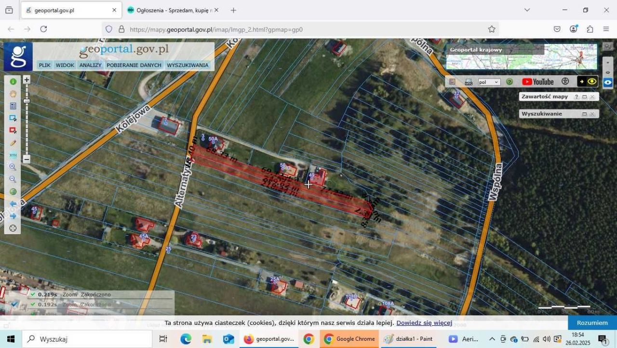Bookmark this page with star icon
Screen dimensions: 617x348
click(492, 29)
